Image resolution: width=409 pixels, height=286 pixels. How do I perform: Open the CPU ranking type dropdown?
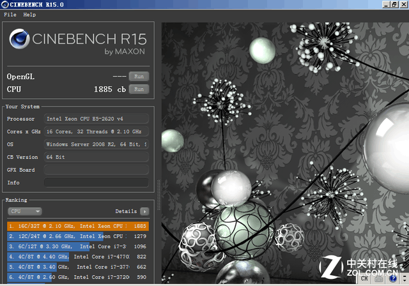(25, 211)
